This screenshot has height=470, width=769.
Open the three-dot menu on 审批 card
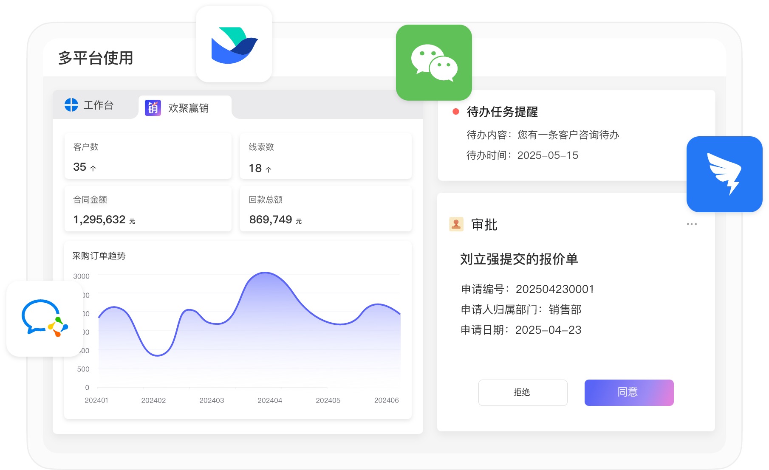(x=692, y=224)
